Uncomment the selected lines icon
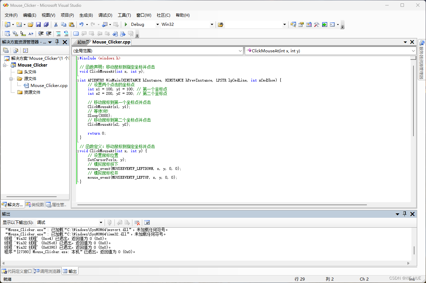 click(x=66, y=34)
